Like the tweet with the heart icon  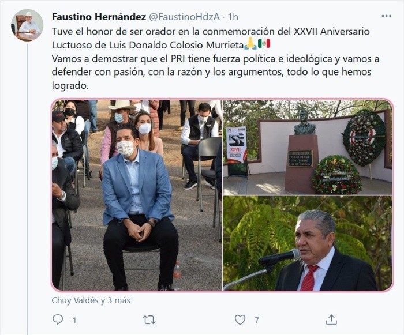240,319
